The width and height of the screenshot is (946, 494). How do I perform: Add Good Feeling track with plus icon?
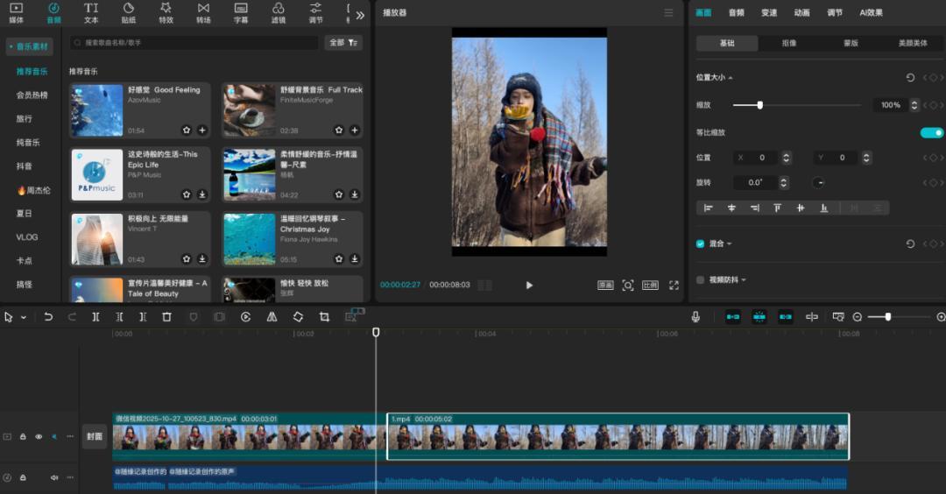coord(202,130)
